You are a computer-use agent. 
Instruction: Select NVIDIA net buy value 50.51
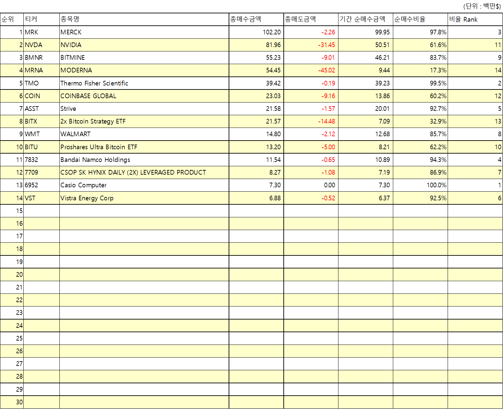[366, 45]
